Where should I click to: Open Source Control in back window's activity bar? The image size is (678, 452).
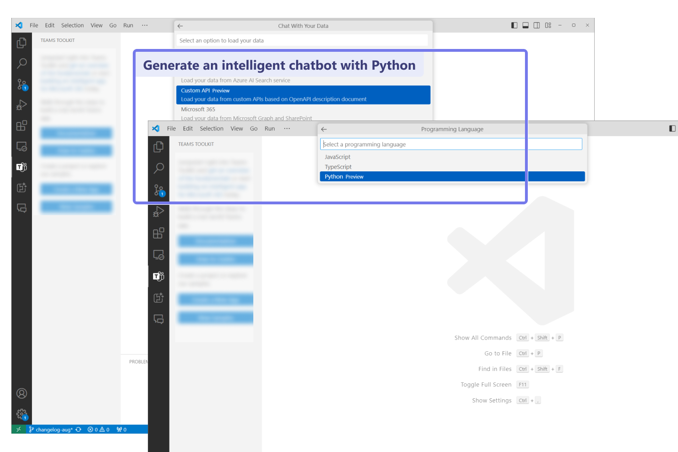tap(22, 84)
